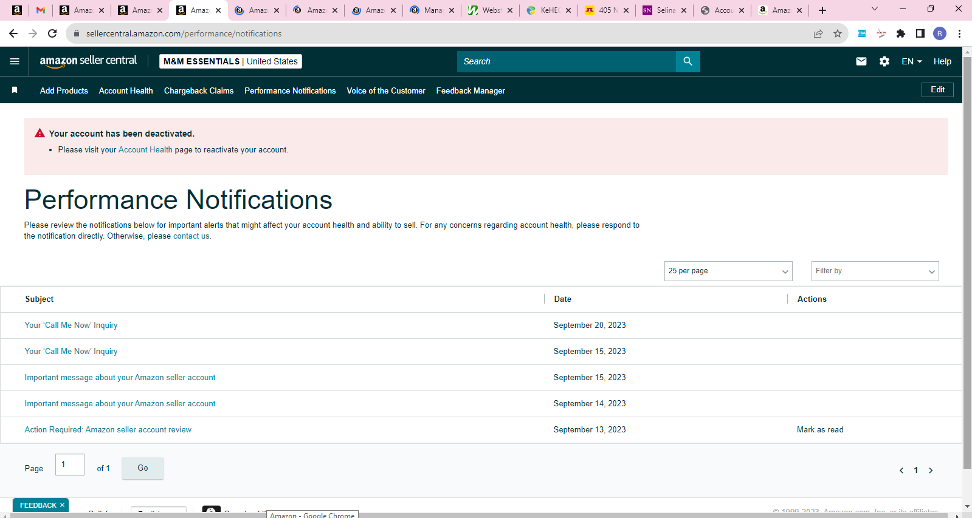Viewport: 972px width, 518px height.
Task: Switch to the Selina tab
Action: pos(666,10)
